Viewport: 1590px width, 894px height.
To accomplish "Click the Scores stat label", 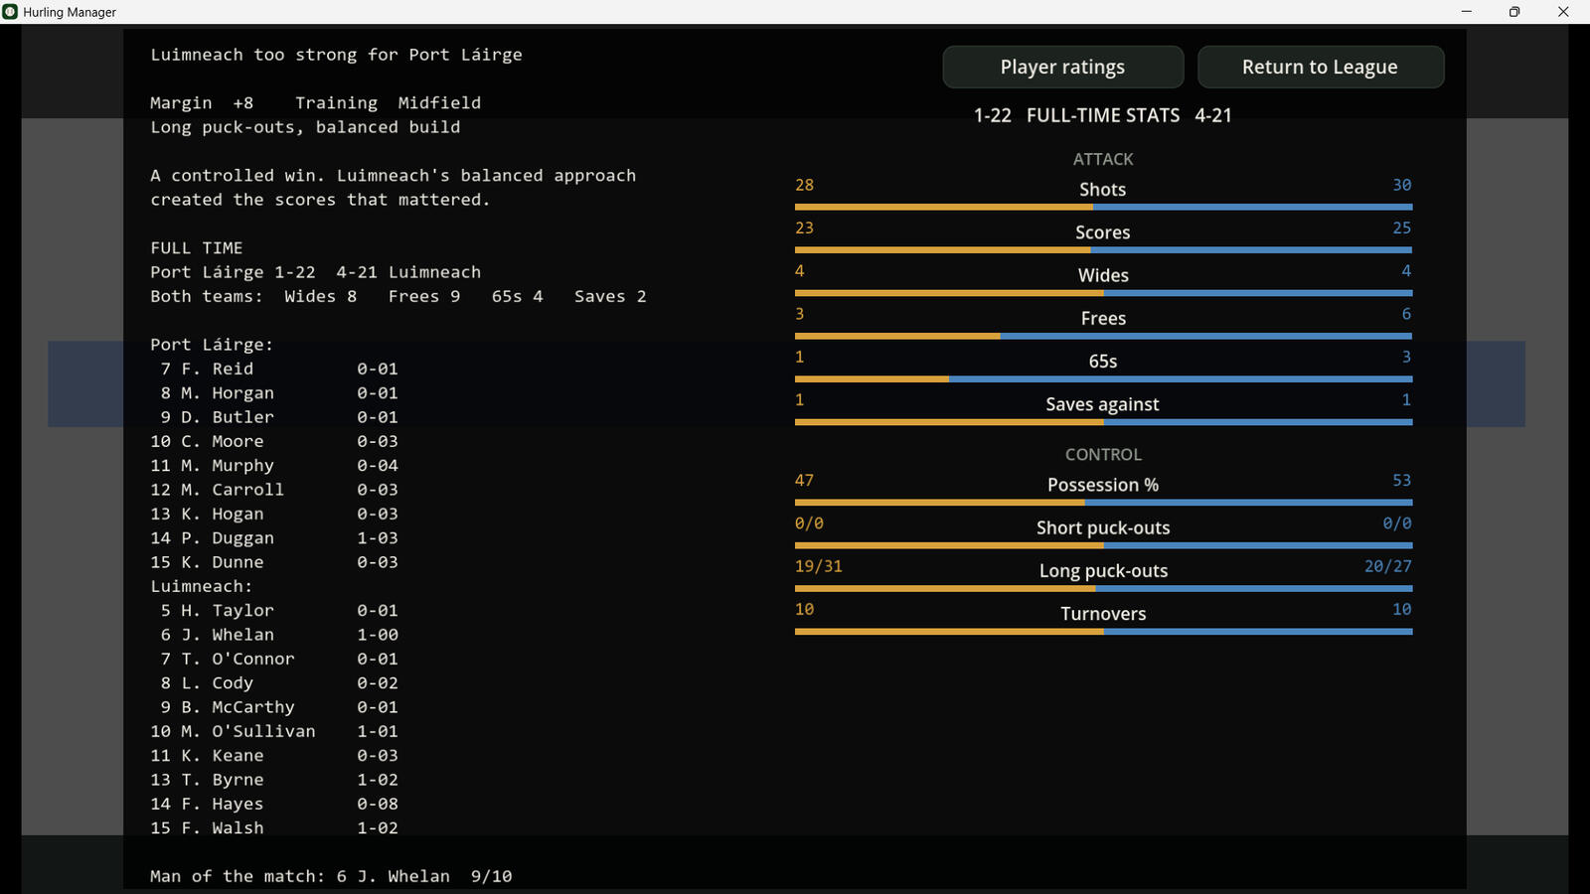I will [1103, 232].
